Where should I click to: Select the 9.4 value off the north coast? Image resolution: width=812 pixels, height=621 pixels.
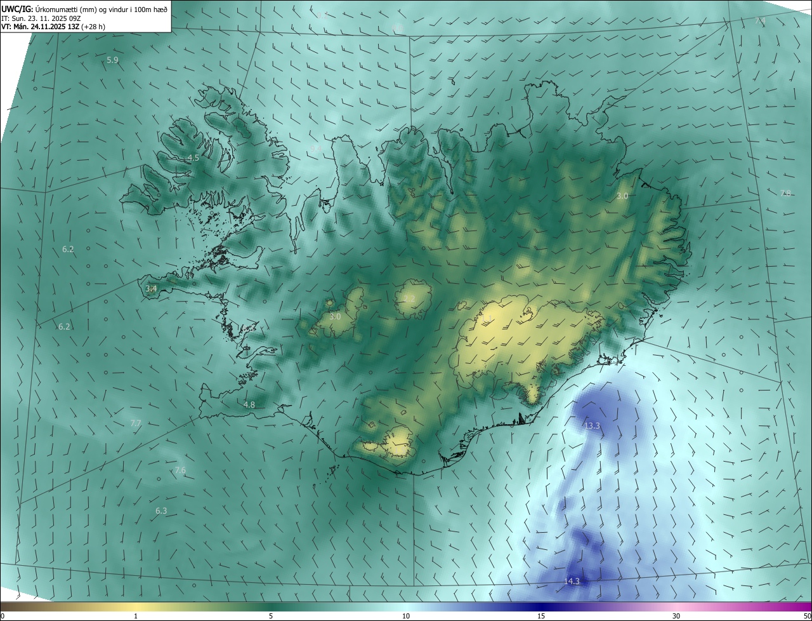click(316, 149)
